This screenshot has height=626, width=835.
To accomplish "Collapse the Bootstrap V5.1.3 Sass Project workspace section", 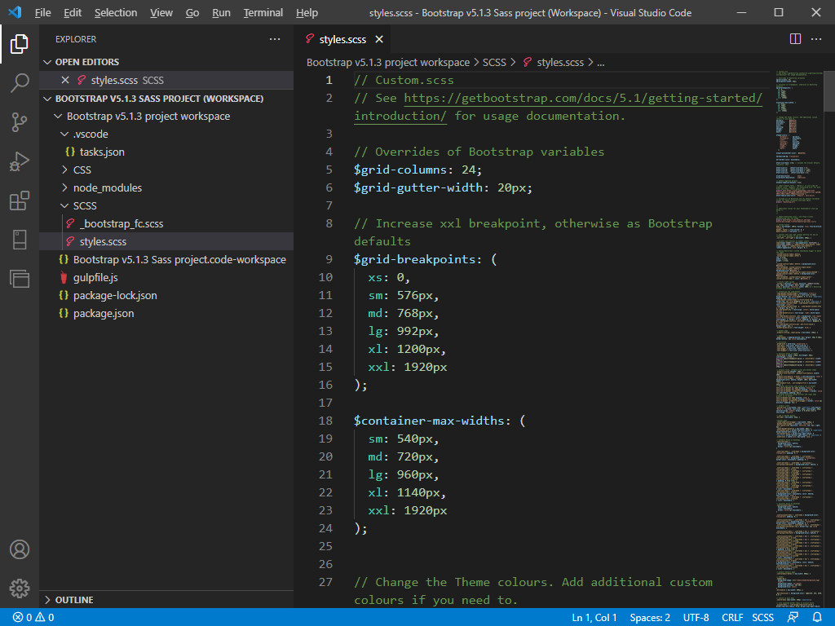I will (167, 99).
